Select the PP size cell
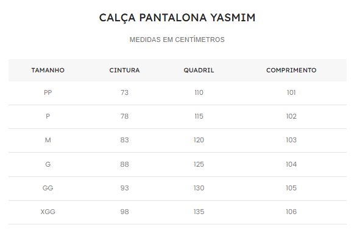Viewport: 357px width, 236px height. [x=48, y=92]
